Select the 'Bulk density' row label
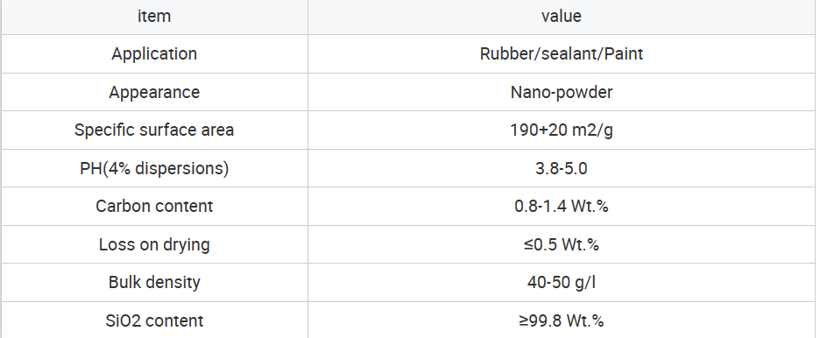This screenshot has height=338, width=820. [x=154, y=282]
